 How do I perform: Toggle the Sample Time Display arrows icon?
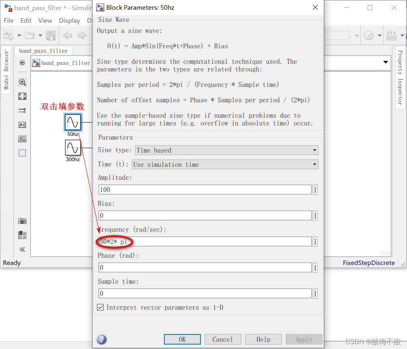tap(22, 111)
